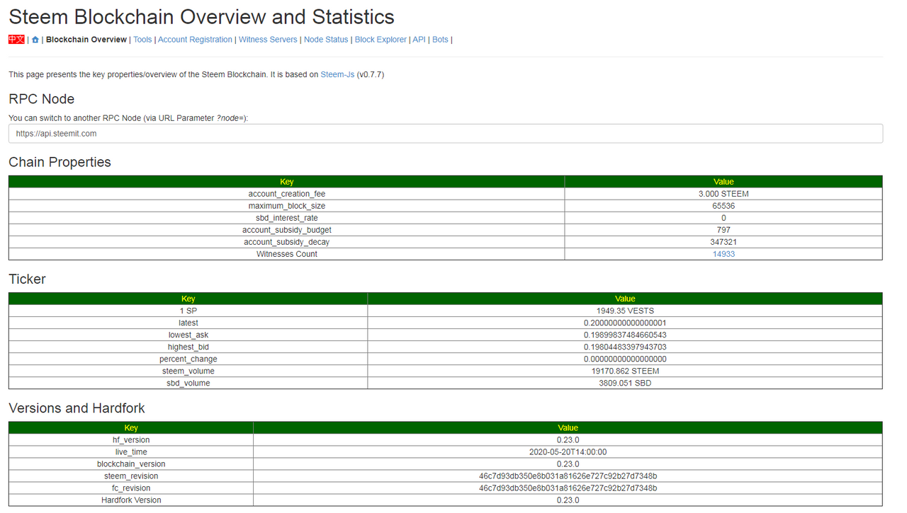The height and width of the screenshot is (513, 907).
Task: Select the 2020-05-20T14:00:00 value
Action: [x=568, y=452]
